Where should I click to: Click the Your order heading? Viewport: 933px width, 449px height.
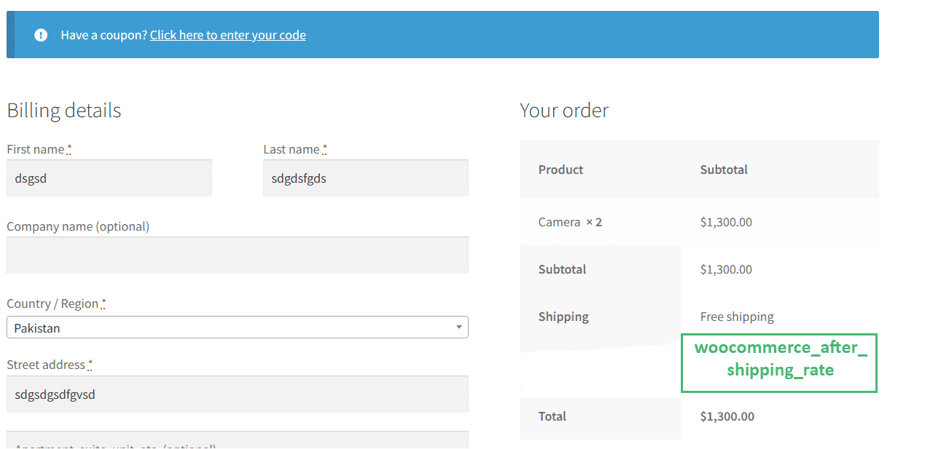point(564,111)
